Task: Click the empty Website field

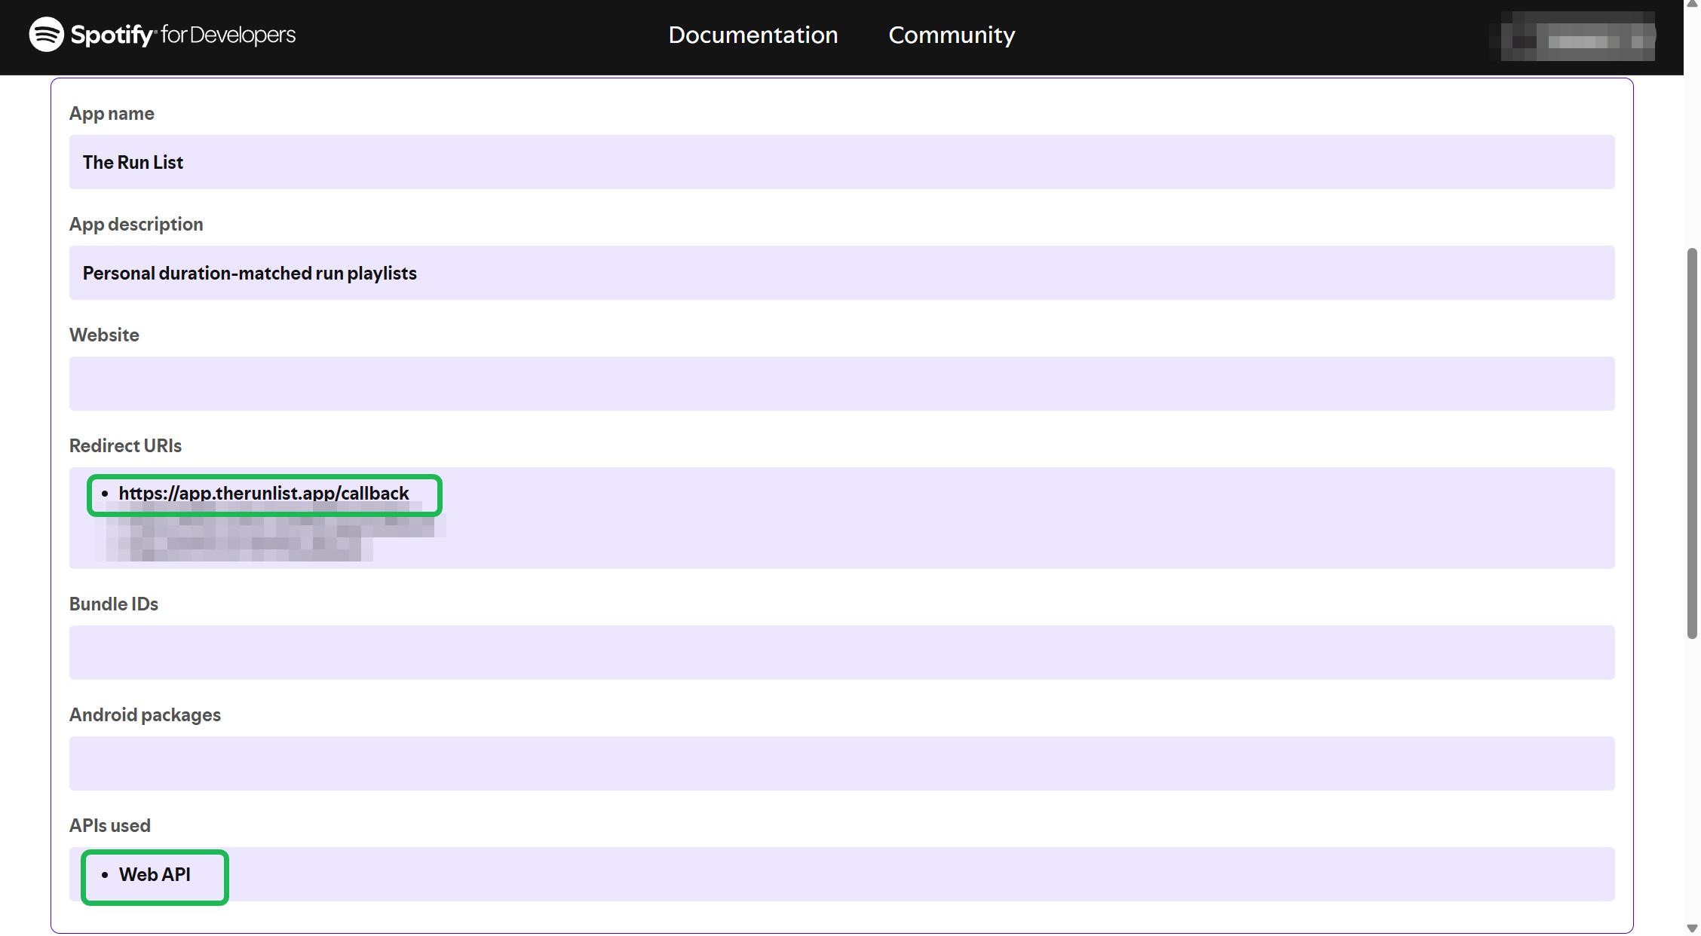Action: point(841,384)
